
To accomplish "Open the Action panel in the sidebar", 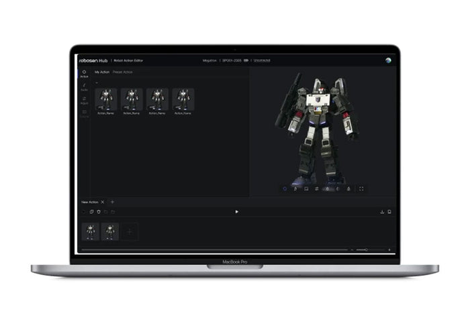I will (x=84, y=73).
